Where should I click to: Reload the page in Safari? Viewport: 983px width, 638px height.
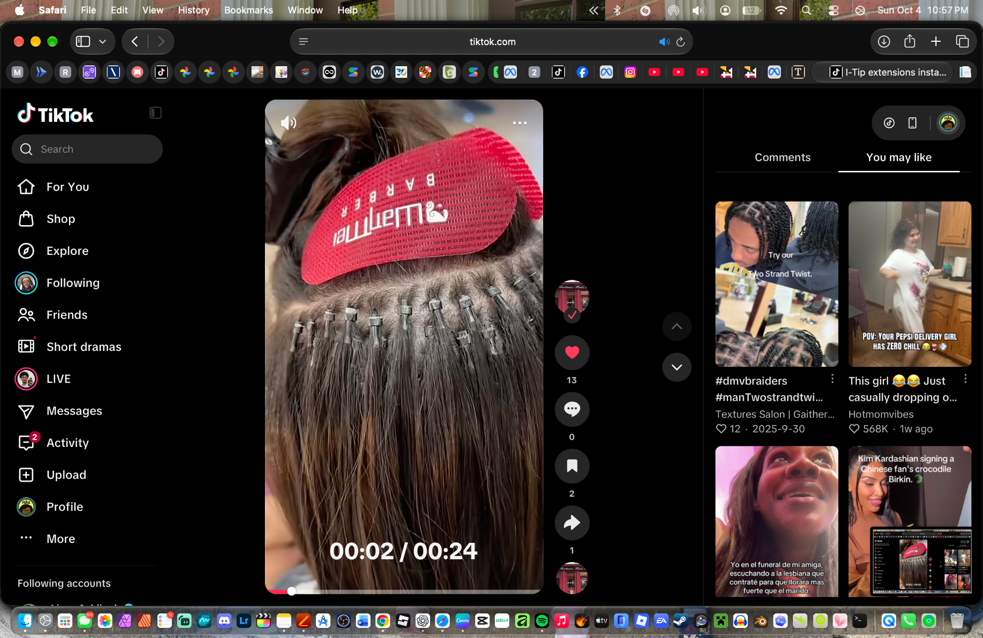click(680, 42)
